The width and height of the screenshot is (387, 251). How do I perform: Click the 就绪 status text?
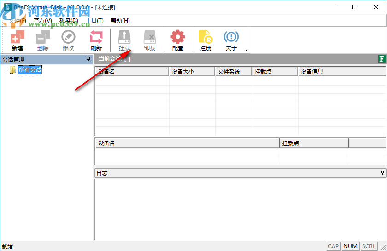[7, 246]
